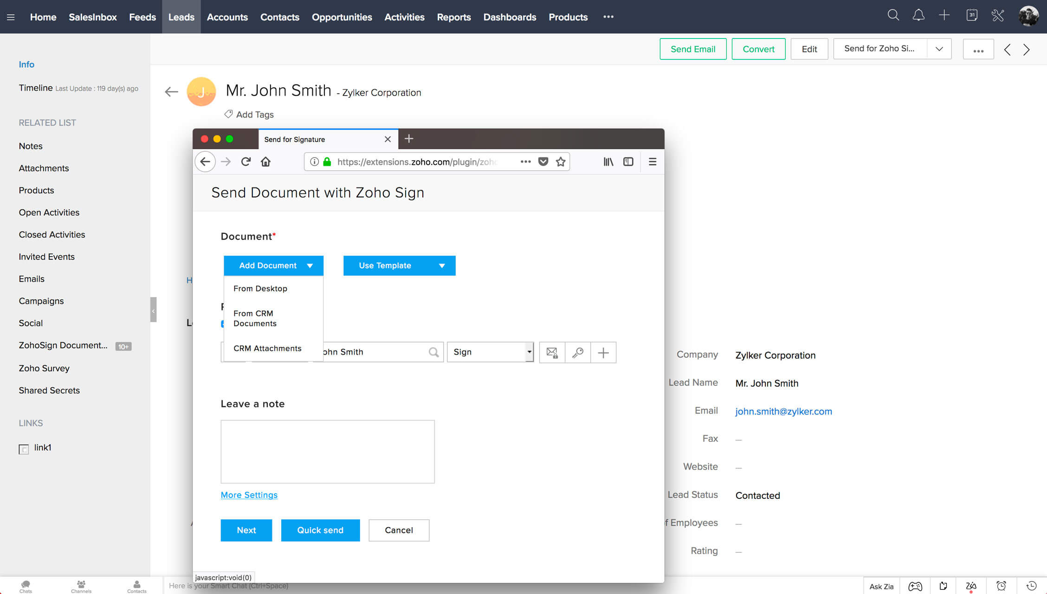Expand the Send for Zoho Sign chevron

click(939, 49)
